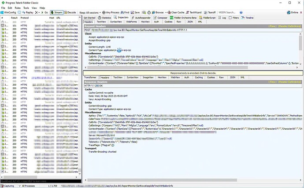Open the File menu
Screen dimensions: 304x188
[x=3, y=8]
